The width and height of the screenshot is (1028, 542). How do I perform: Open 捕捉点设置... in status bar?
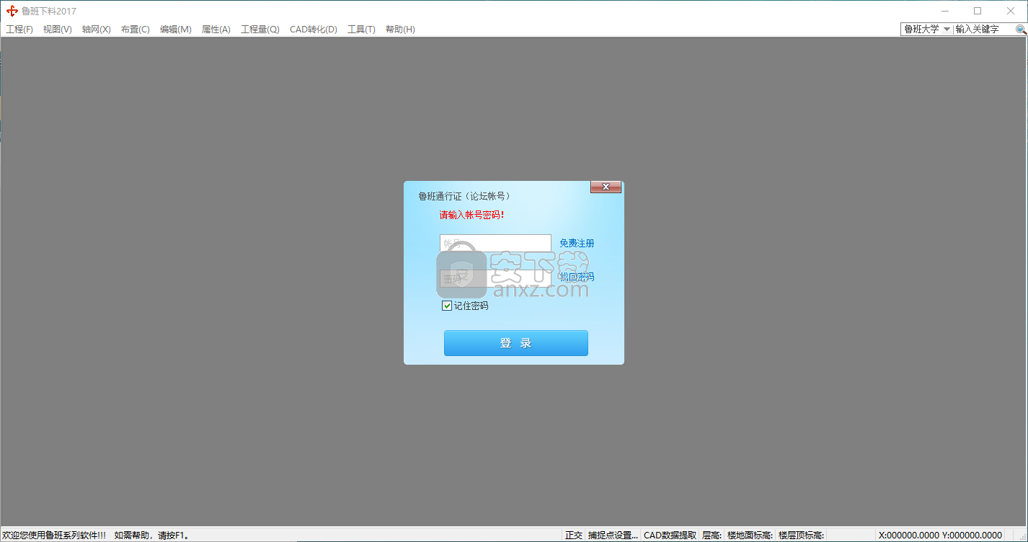(613, 536)
